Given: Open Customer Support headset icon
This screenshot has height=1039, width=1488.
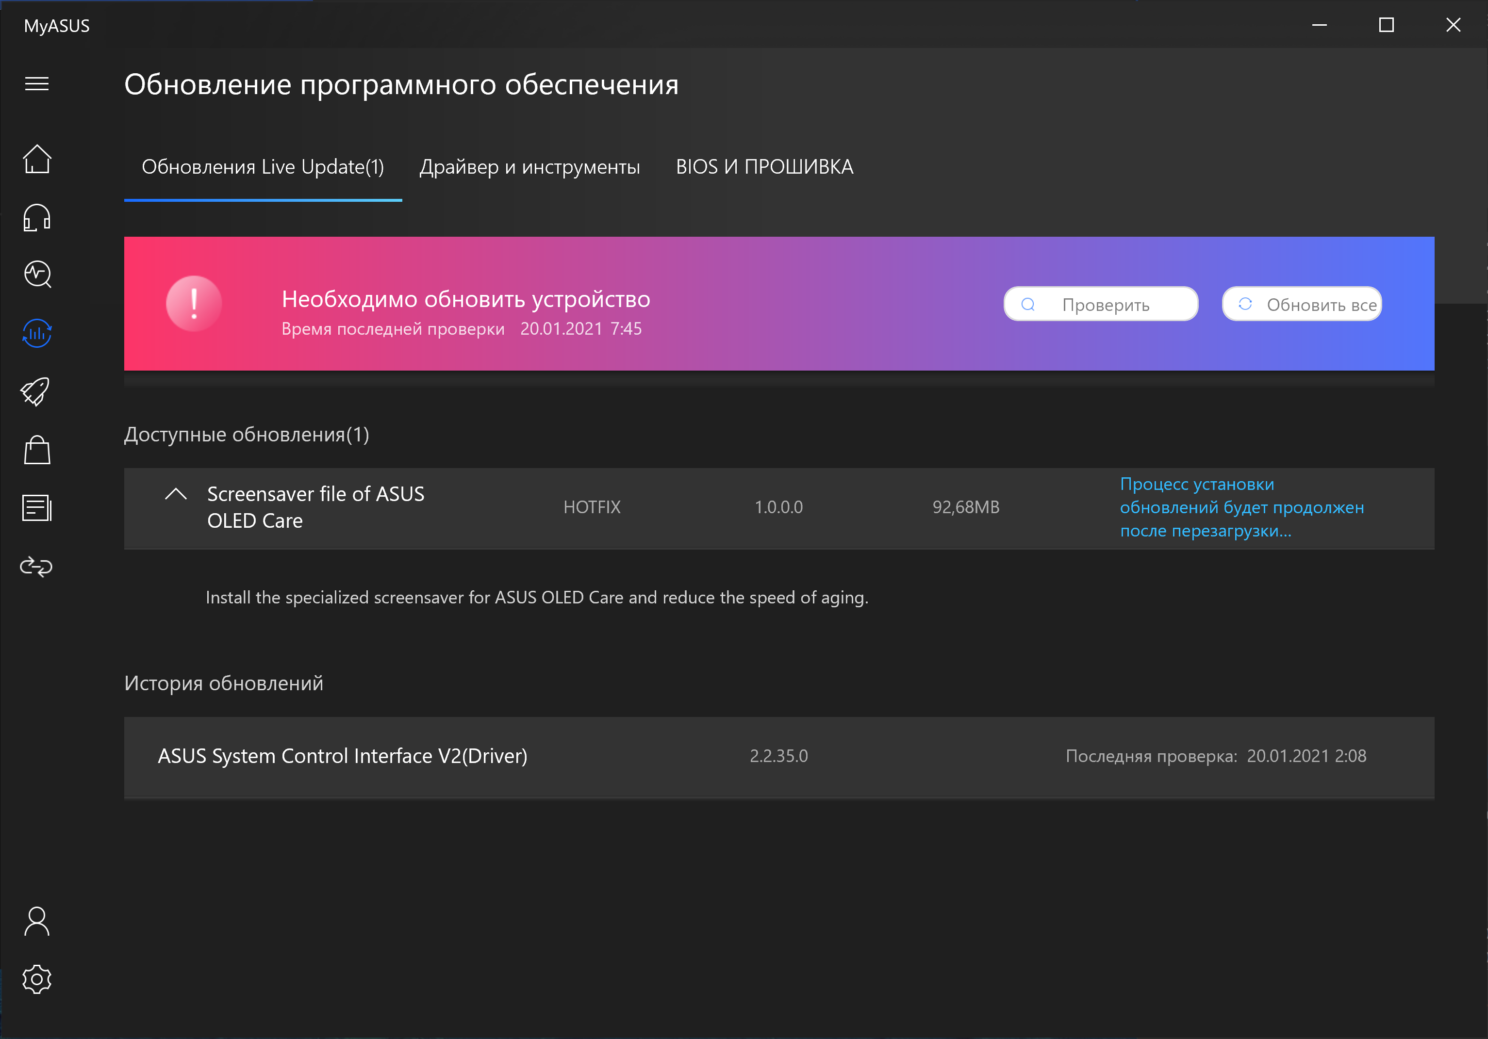Looking at the screenshot, I should coord(37,218).
